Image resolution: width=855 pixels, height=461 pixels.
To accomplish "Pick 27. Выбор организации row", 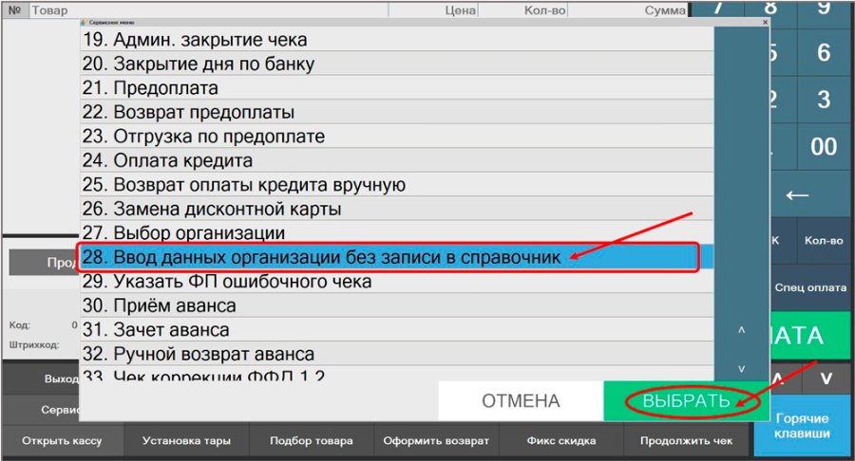I will point(397,233).
